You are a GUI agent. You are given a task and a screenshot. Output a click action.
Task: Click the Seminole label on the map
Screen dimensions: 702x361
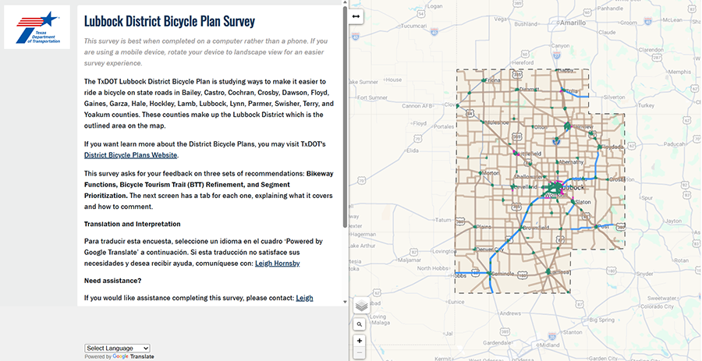click(503, 274)
